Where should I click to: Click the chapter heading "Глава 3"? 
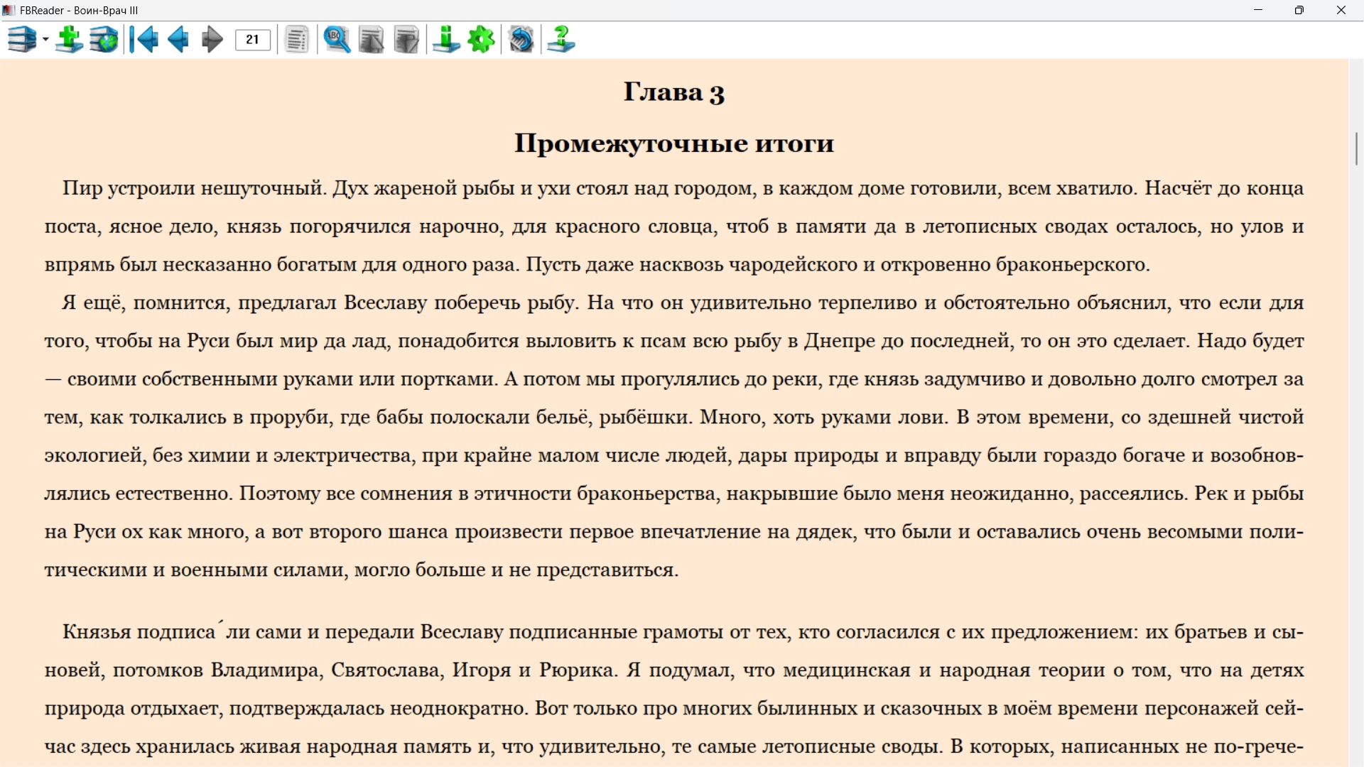click(673, 92)
